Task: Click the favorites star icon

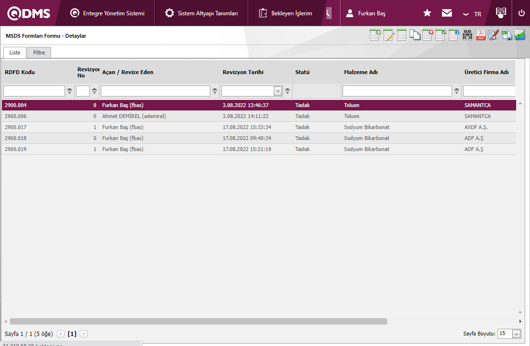Action: (427, 13)
